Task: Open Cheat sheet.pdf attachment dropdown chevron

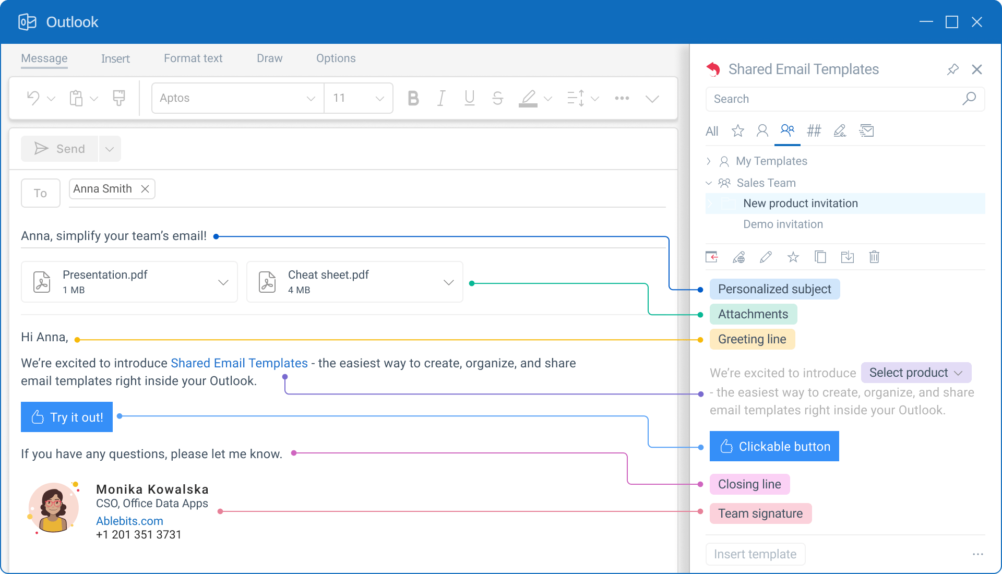Action: tap(449, 282)
